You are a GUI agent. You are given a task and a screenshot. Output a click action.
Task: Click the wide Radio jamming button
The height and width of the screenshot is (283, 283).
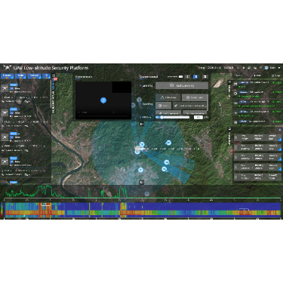[x=182, y=86]
